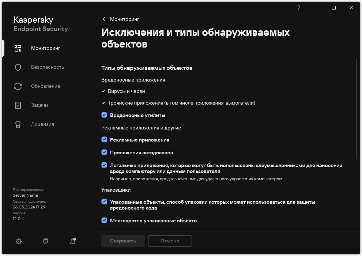Click the Вирусы и черви checkmark
This screenshot has height=256, width=362.
(x=103, y=91)
